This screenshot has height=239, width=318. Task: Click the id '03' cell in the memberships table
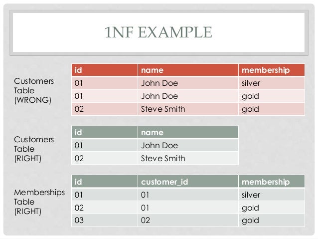tap(105, 221)
